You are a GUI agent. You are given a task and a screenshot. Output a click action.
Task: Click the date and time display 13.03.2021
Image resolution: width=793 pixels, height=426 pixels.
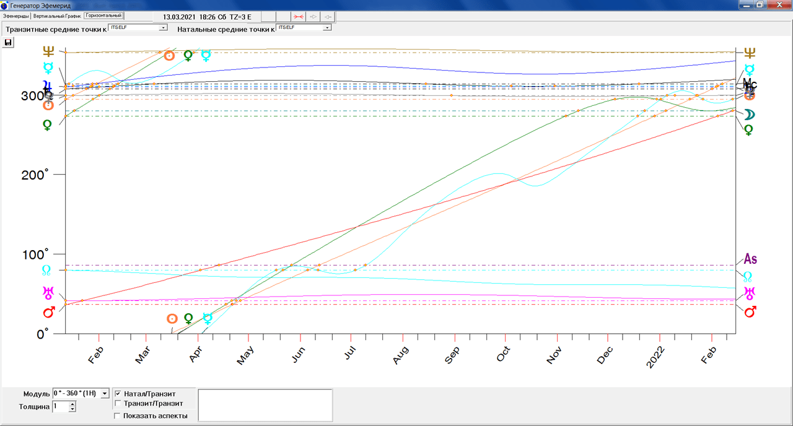click(208, 16)
